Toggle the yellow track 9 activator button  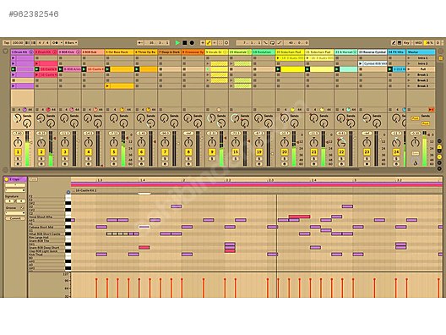click(x=212, y=152)
